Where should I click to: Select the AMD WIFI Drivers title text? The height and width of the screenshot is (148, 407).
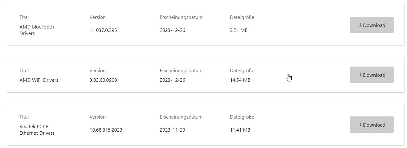39,80
